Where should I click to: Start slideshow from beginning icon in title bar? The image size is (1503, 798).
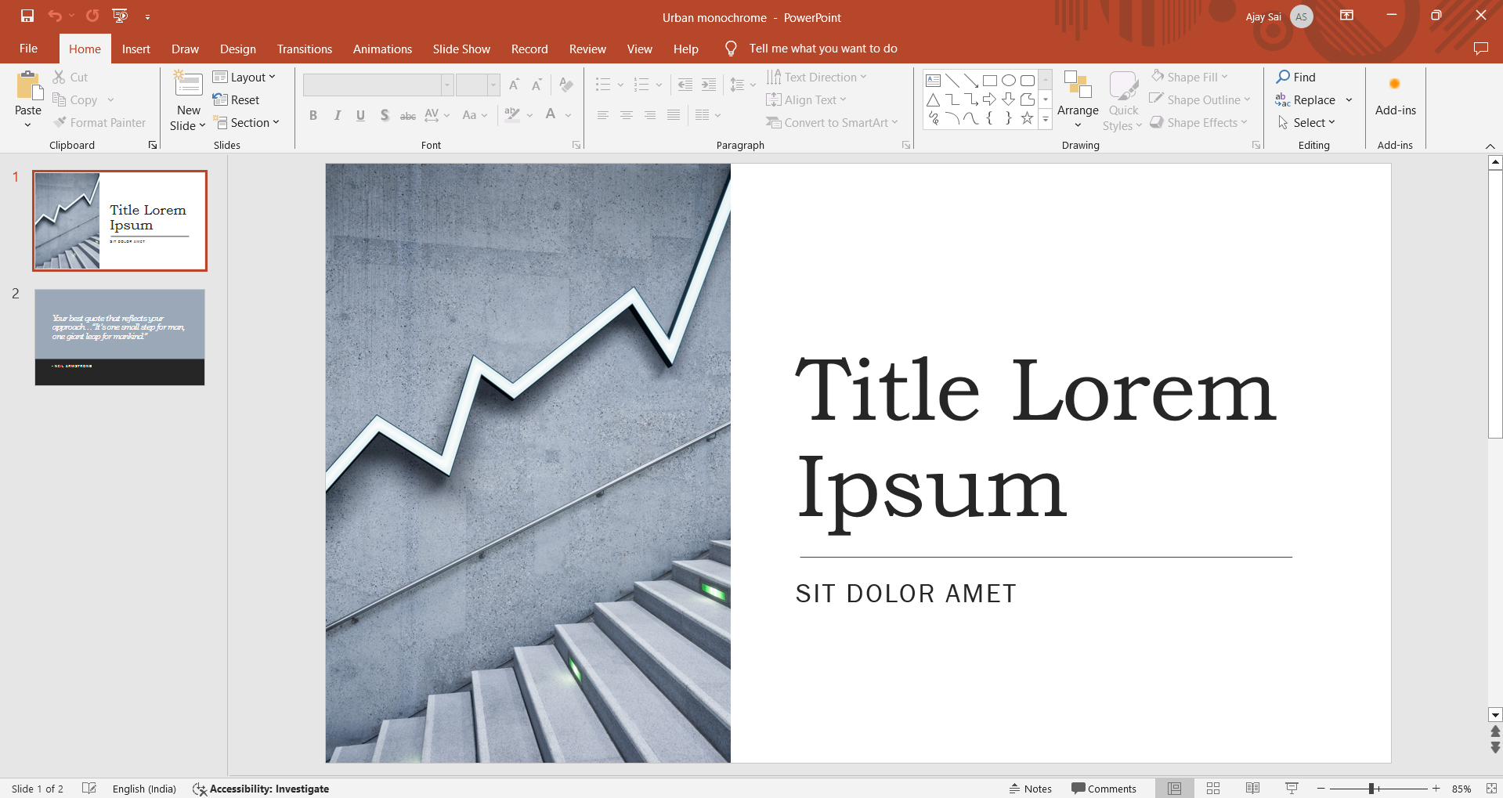pyautogui.click(x=120, y=16)
